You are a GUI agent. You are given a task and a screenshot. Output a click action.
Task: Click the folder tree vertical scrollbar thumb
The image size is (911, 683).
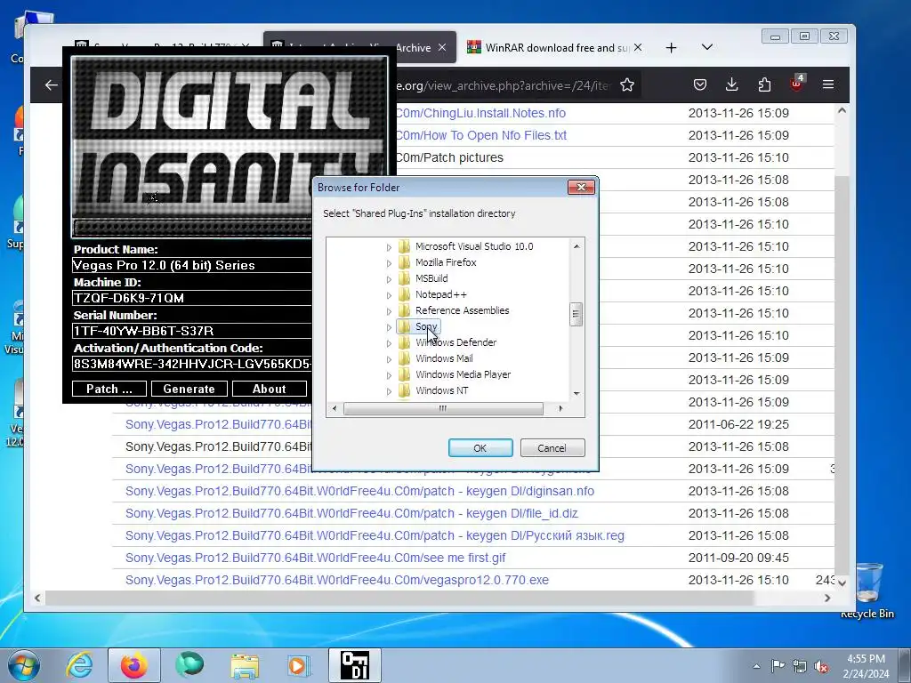(576, 314)
